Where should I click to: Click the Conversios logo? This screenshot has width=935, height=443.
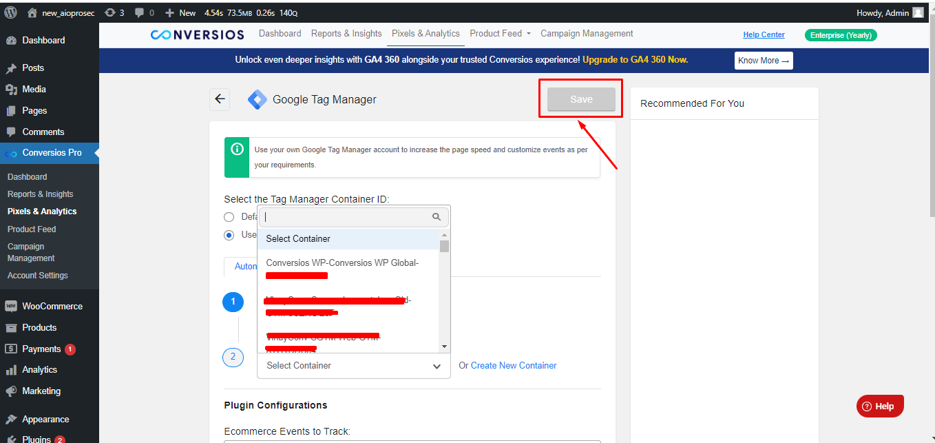[x=197, y=34]
